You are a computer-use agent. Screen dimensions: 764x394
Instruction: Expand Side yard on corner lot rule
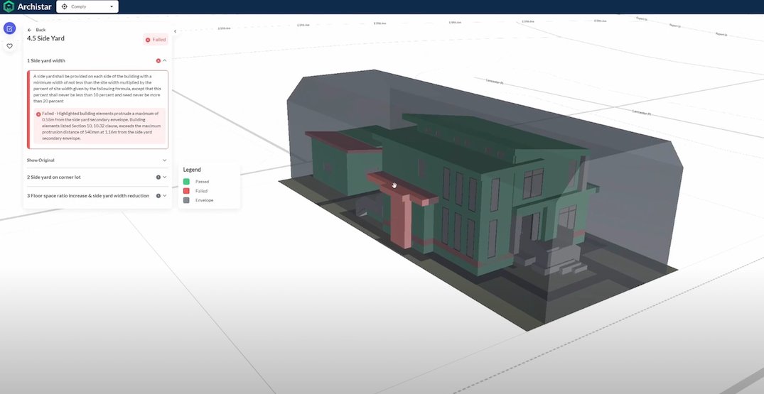coord(165,177)
